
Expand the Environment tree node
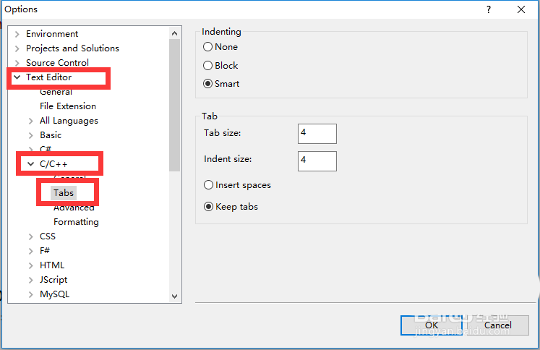click(17, 34)
